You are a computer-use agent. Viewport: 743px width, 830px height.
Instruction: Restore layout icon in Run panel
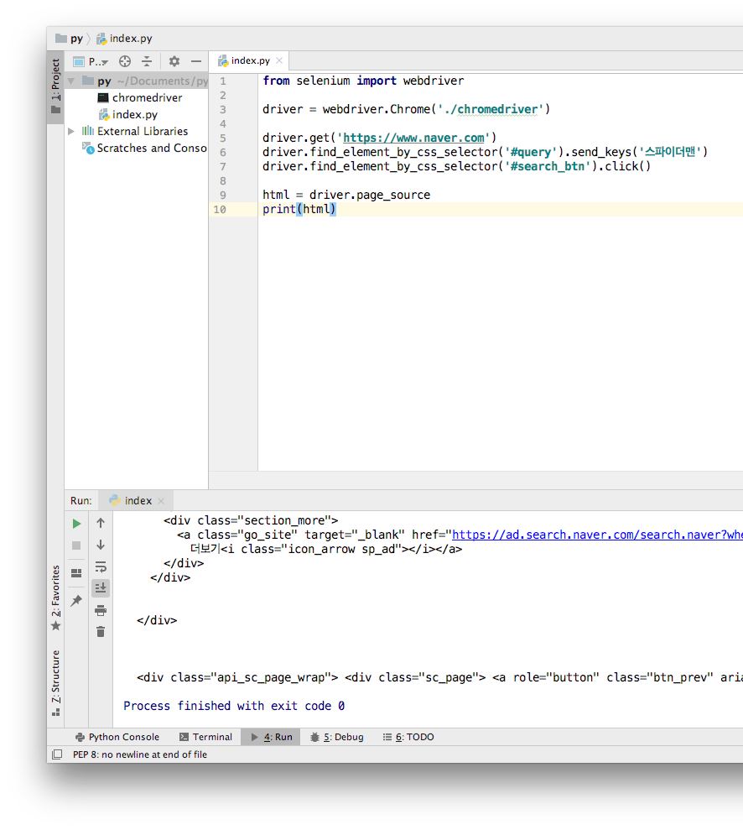pos(76,573)
